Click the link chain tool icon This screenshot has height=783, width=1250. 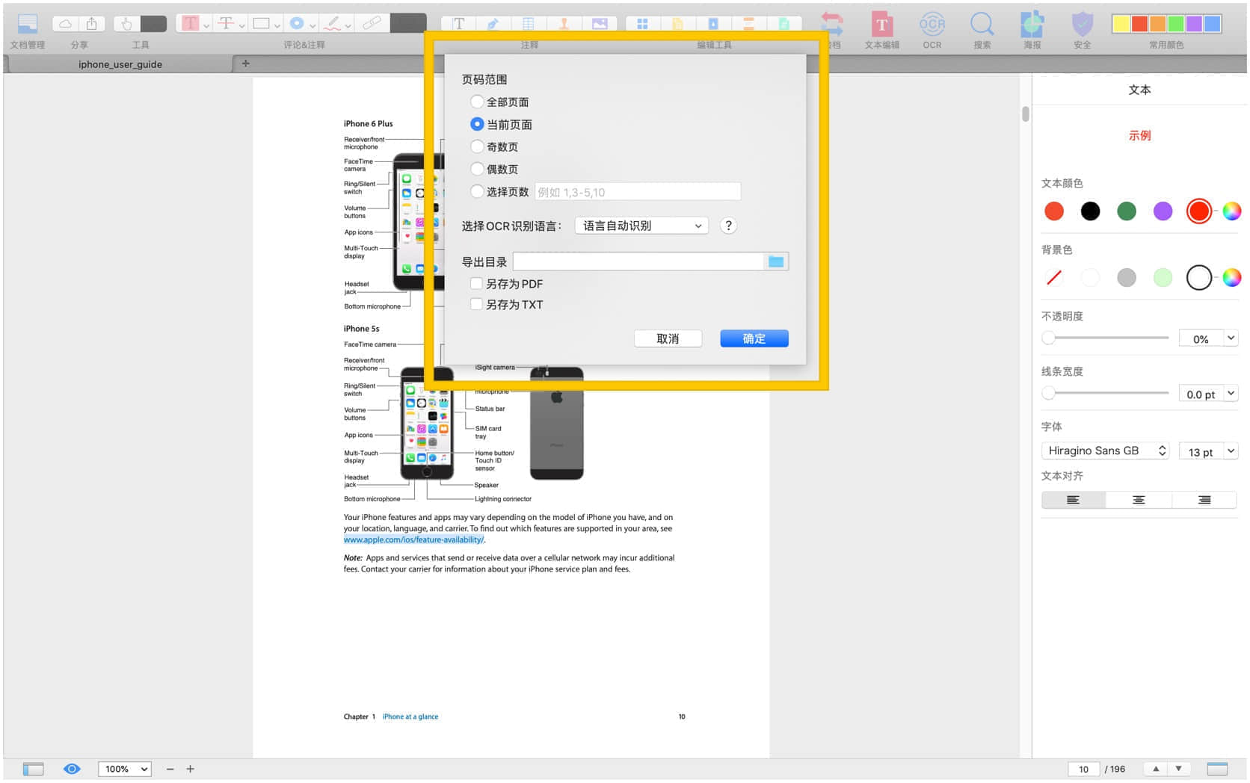pyautogui.click(x=372, y=23)
